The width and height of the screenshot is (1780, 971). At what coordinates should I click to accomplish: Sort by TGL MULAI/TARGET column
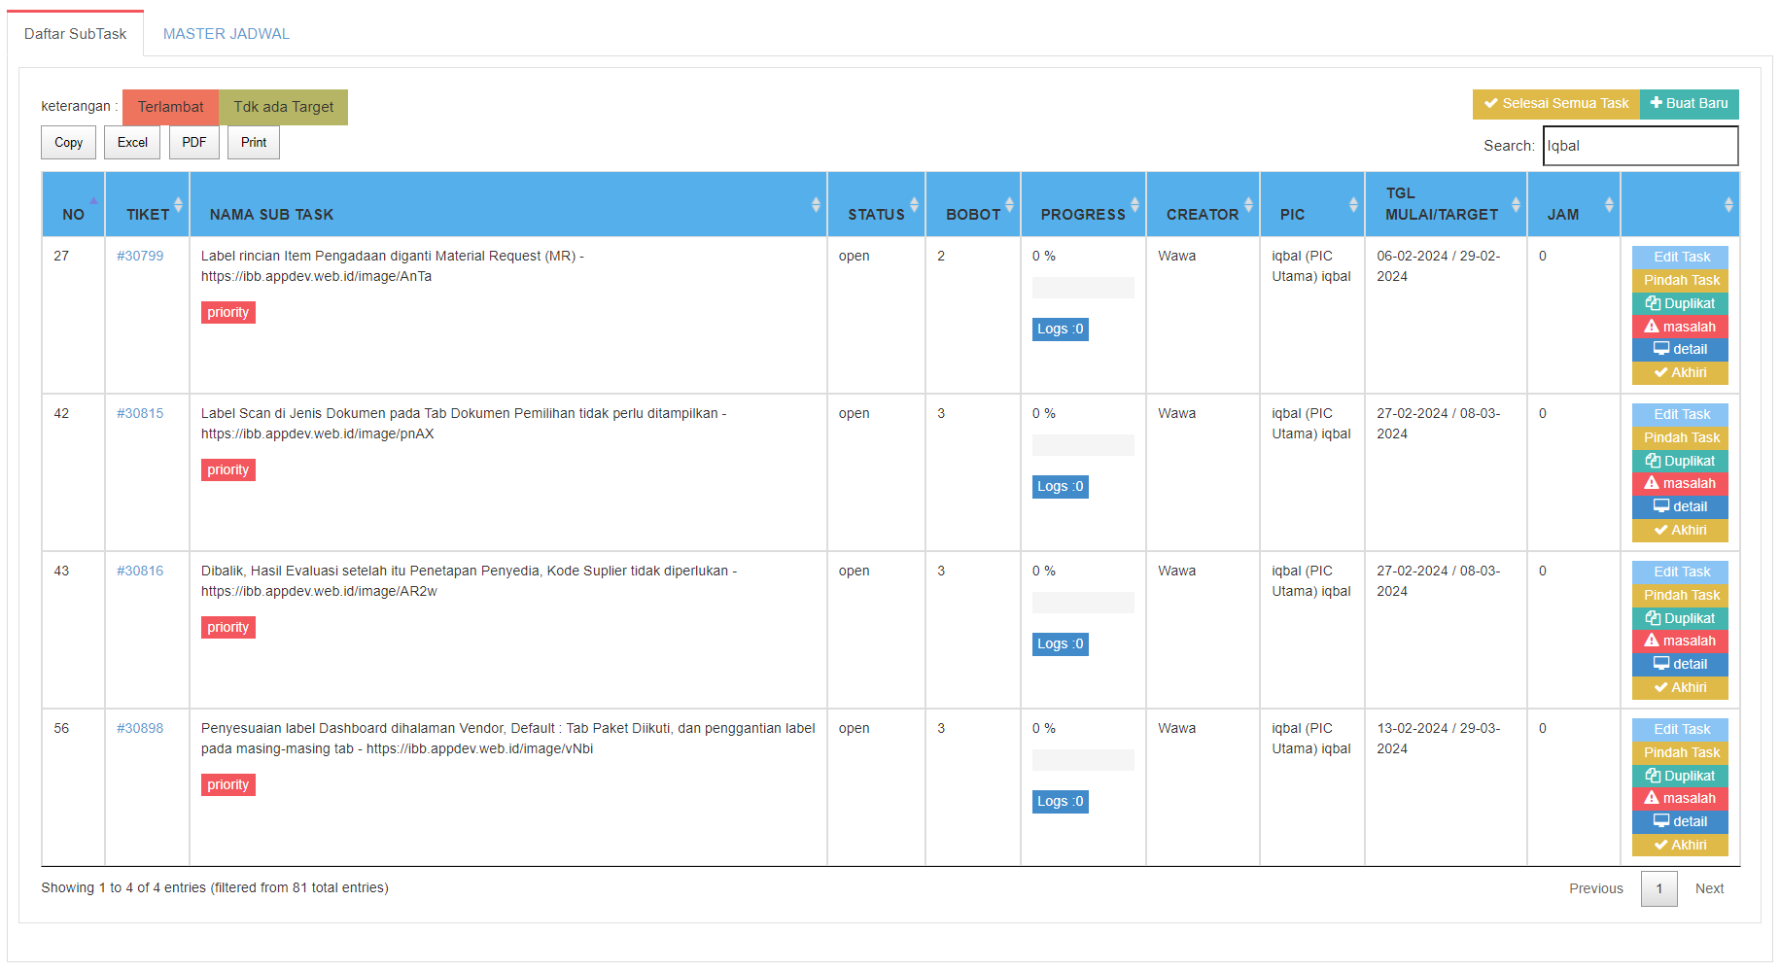pos(1445,205)
